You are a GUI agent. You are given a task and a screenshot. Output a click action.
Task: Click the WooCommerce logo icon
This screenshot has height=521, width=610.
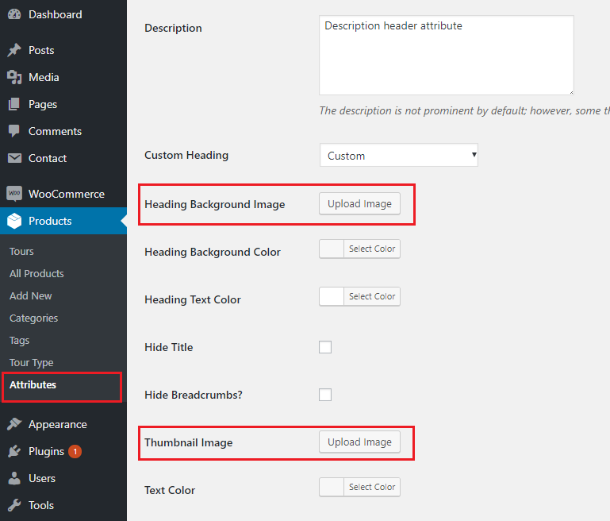14,194
